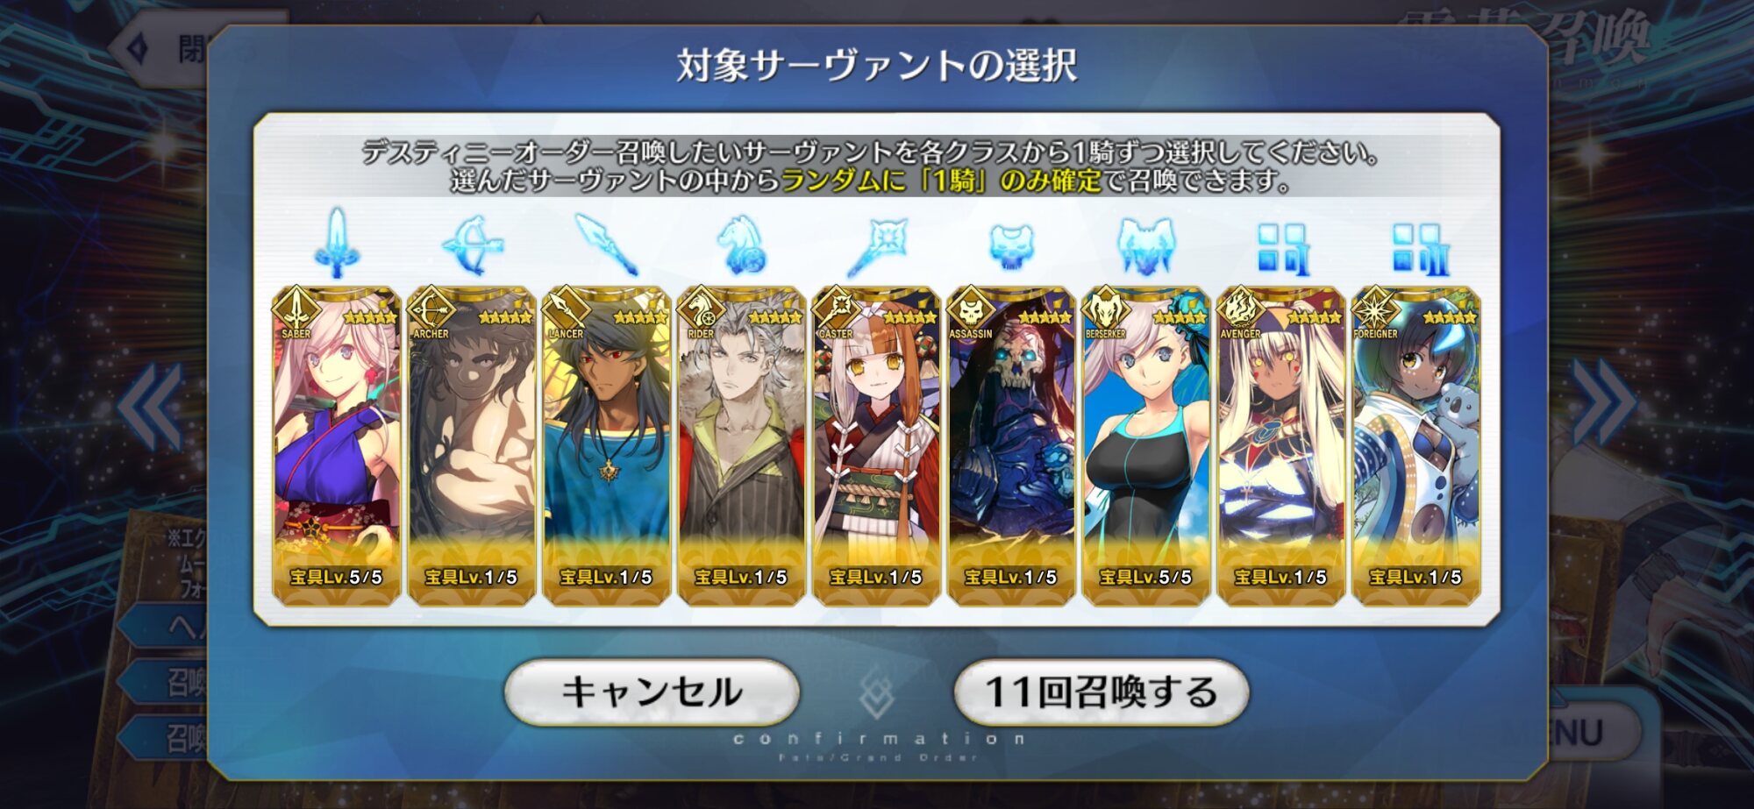Select the Archer class bow icon

pos(472,245)
